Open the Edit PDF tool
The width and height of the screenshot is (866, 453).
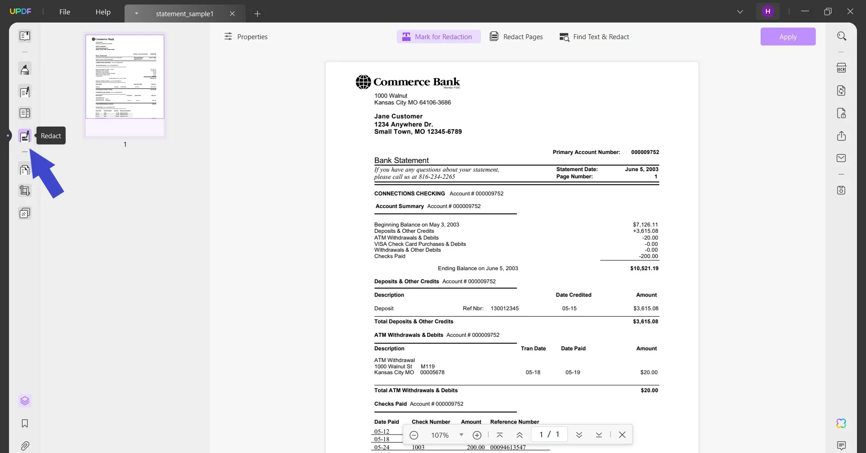(25, 92)
